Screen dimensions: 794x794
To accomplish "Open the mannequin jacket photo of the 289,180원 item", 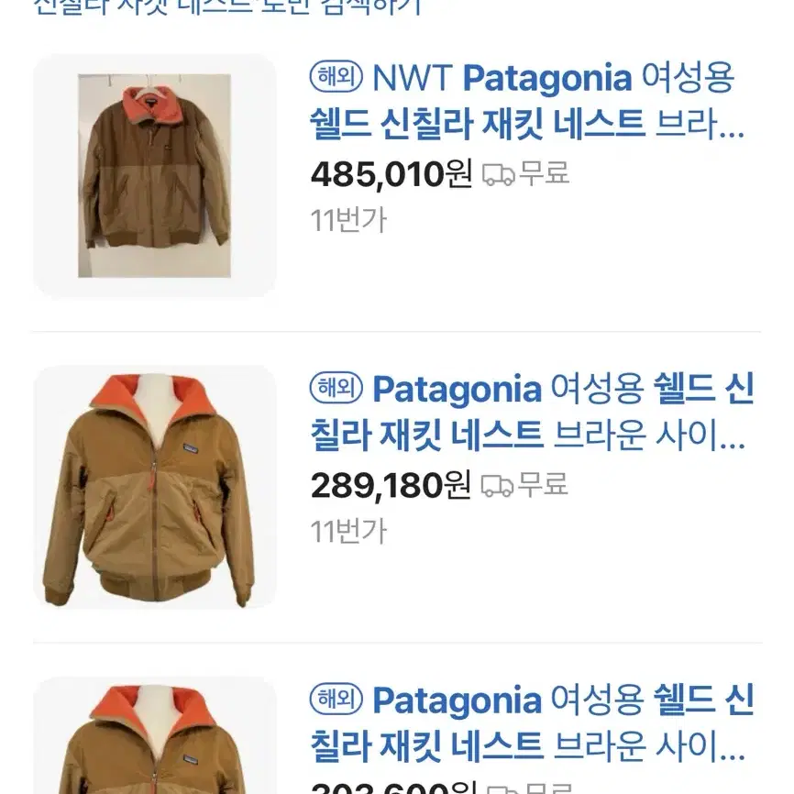I will pyautogui.click(x=154, y=487).
